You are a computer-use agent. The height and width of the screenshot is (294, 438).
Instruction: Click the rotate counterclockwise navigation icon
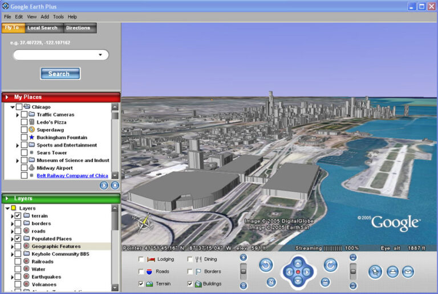266,265
